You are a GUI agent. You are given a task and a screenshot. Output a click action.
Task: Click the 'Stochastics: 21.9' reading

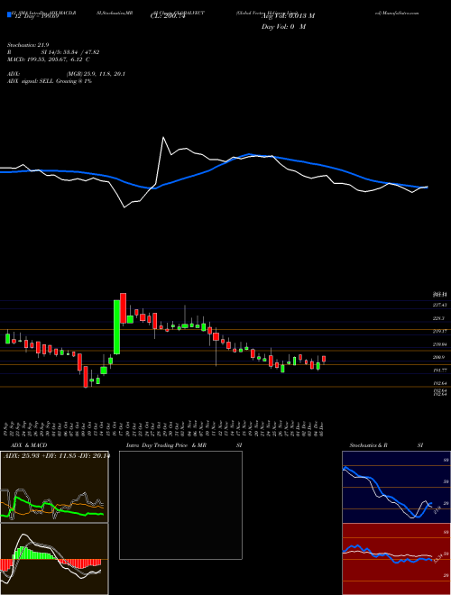tap(28, 45)
